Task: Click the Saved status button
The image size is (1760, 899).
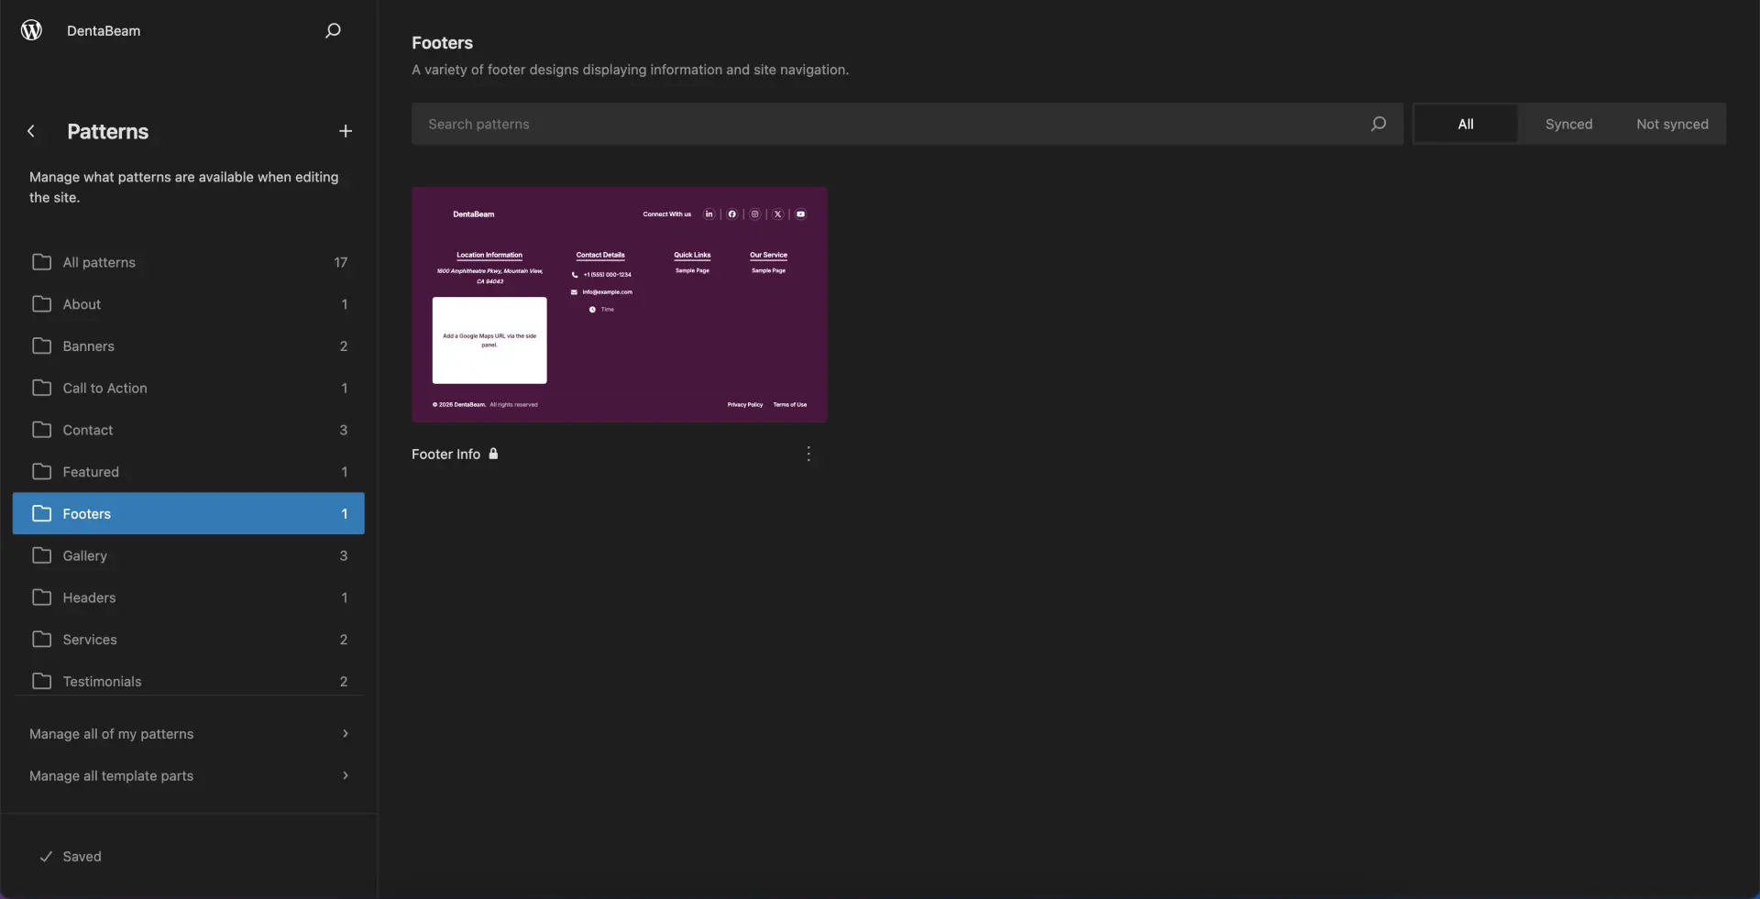Action: (x=71, y=857)
